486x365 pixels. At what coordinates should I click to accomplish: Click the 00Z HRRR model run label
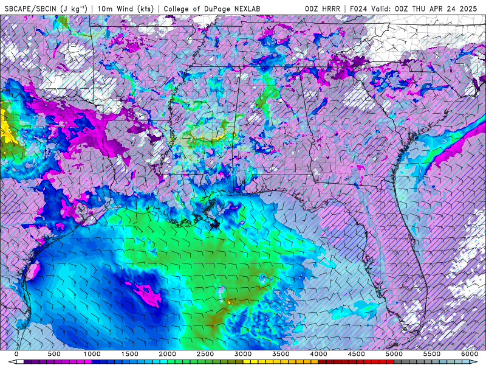point(323,9)
